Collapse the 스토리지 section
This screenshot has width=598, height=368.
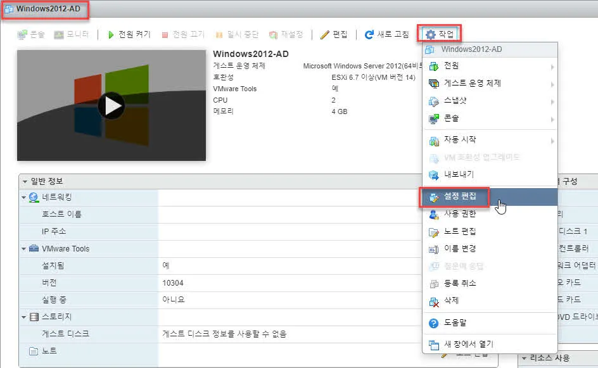click(23, 317)
